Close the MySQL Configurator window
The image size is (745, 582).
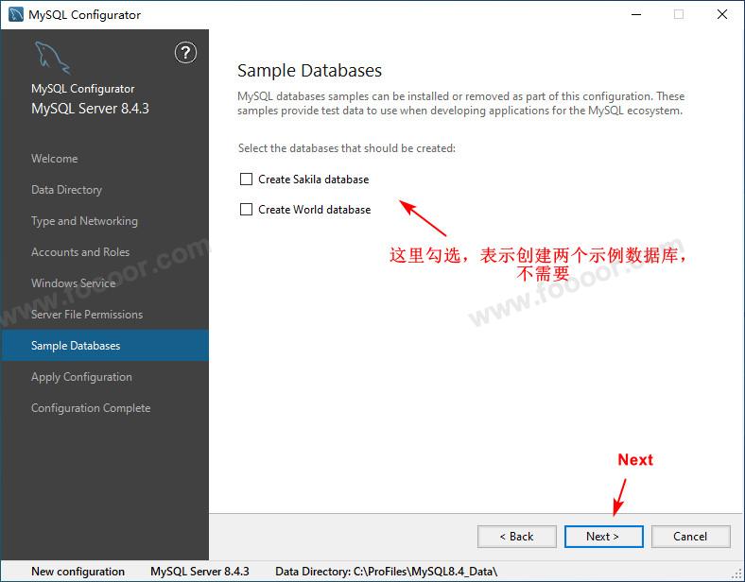tap(722, 14)
